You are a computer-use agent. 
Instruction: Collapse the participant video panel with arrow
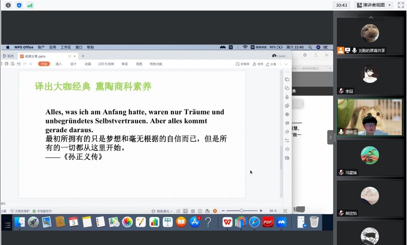click(x=330, y=137)
